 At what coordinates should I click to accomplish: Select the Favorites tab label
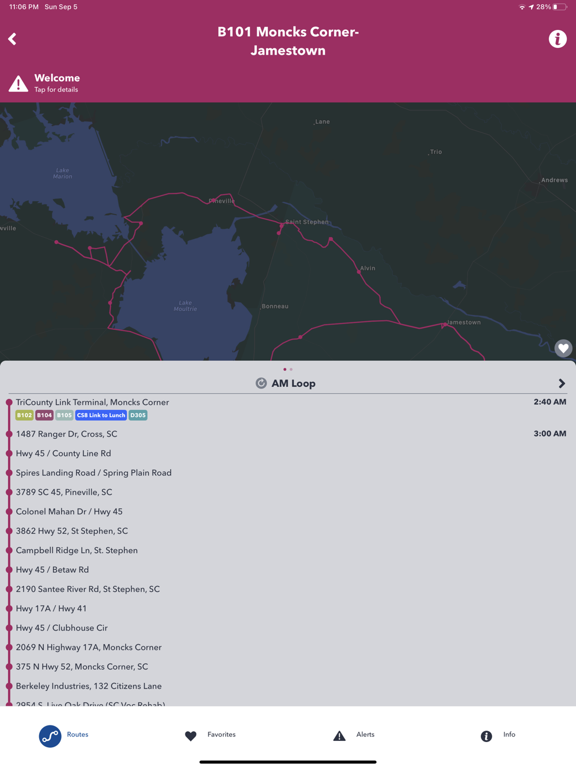click(x=221, y=735)
